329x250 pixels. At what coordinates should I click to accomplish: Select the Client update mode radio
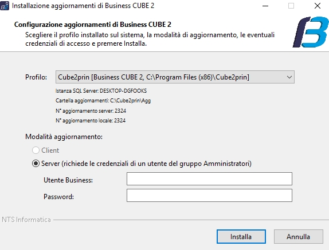pos(36,150)
